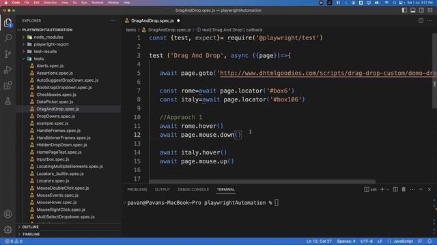Viewport: 437px width, 245px height.
Task: Show errors and warnings in status bar
Action: click(x=14, y=241)
